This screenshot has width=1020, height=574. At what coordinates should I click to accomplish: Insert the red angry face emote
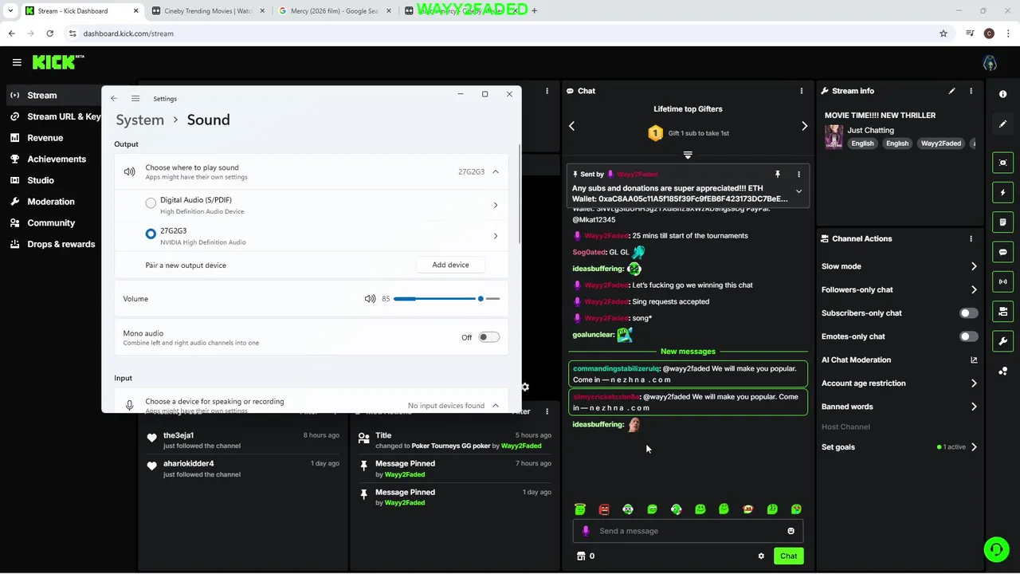(x=604, y=509)
